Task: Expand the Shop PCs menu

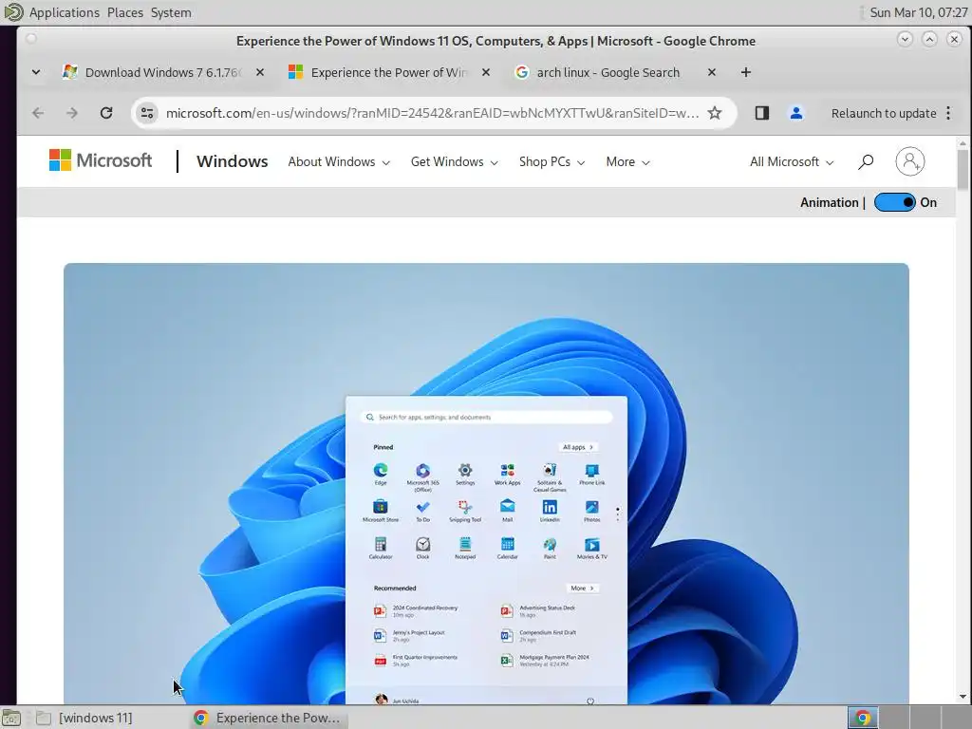Action: click(551, 161)
